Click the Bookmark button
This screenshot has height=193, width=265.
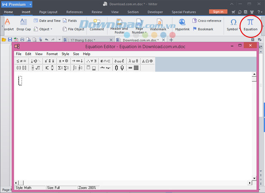pyautogui.click(x=203, y=29)
